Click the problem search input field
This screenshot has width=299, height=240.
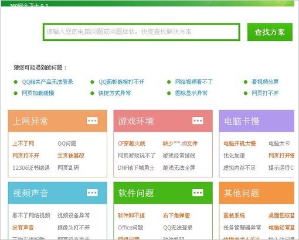coord(141,32)
